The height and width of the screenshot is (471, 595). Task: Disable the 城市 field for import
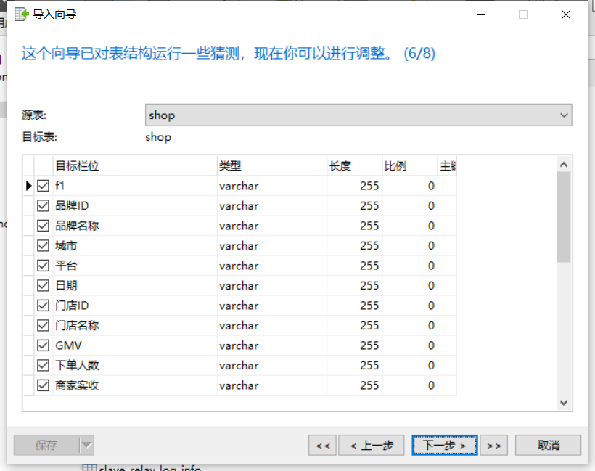43,245
